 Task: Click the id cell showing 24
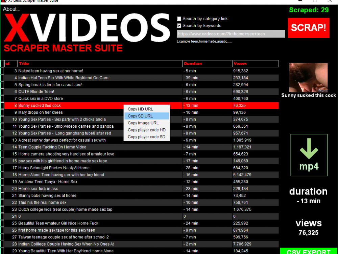coord(11,216)
